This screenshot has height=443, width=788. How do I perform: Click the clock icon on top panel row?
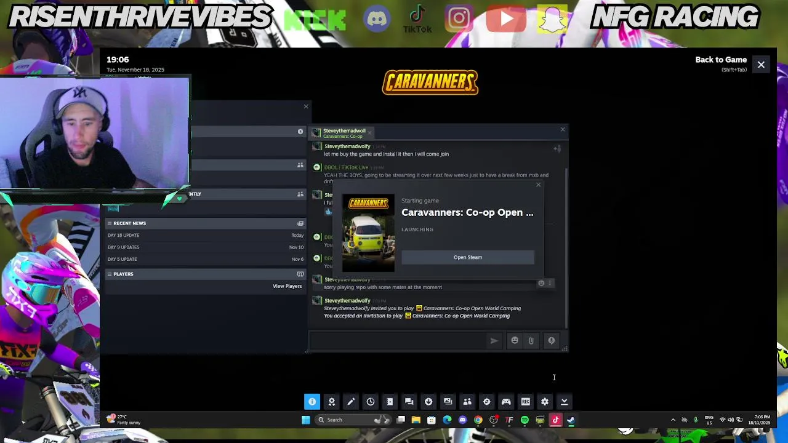pos(300,132)
